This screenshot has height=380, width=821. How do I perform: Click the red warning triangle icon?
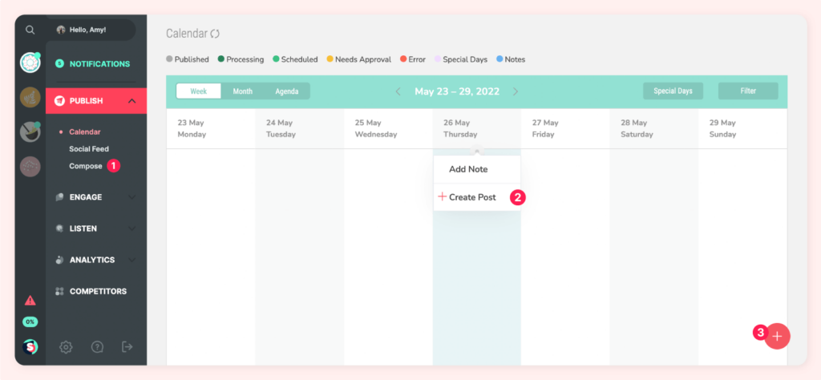pos(30,301)
